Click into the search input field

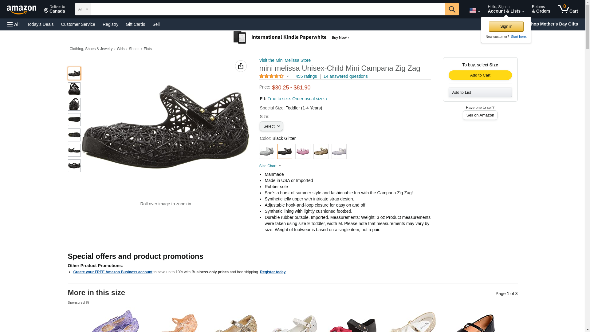click(268, 9)
